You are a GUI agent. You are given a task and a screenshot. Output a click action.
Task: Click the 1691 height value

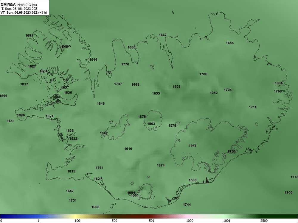point(29,35)
